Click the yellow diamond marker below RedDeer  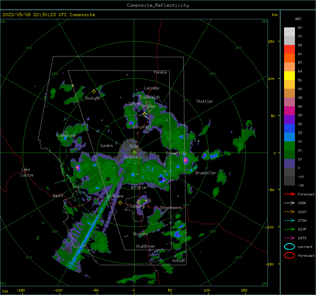pyautogui.click(x=144, y=114)
